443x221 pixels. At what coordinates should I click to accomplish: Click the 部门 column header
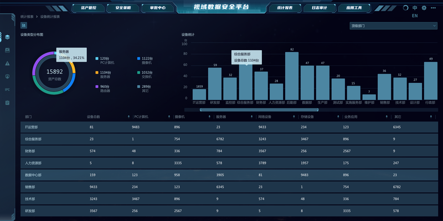pos(28,117)
